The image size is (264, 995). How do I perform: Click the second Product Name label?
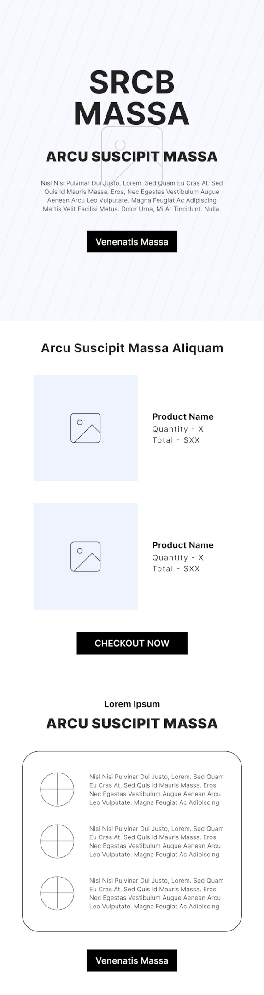[x=183, y=545]
